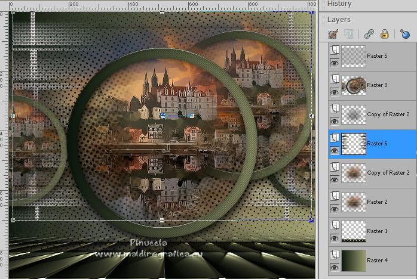417x279 pixels.
Task: Toggle visibility of the brown-thumbnail Copy of Raster 2
Action: pyautogui.click(x=335, y=179)
